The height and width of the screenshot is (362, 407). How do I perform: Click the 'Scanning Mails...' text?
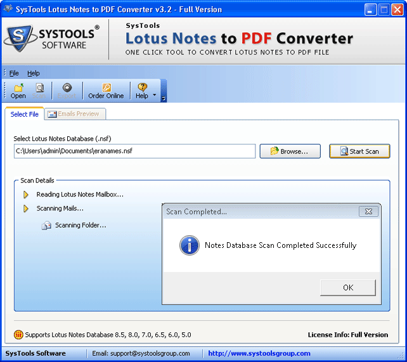[60, 209]
